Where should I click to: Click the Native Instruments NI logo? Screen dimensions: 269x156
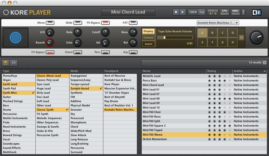(x=257, y=12)
